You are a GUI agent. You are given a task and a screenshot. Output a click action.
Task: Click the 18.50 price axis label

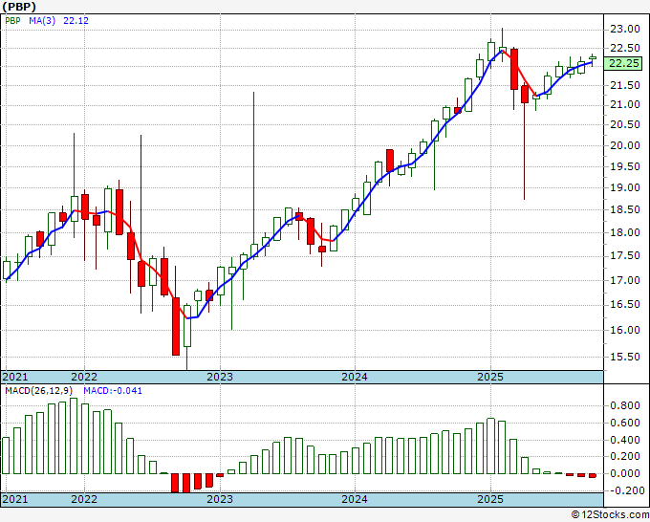pyautogui.click(x=625, y=209)
